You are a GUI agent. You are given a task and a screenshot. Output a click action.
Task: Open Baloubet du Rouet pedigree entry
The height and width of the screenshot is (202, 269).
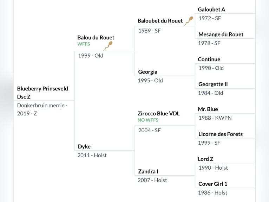(x=160, y=21)
